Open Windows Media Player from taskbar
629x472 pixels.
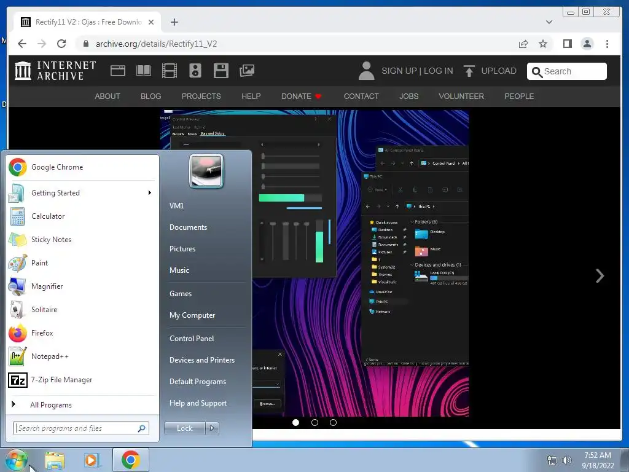tap(92, 460)
